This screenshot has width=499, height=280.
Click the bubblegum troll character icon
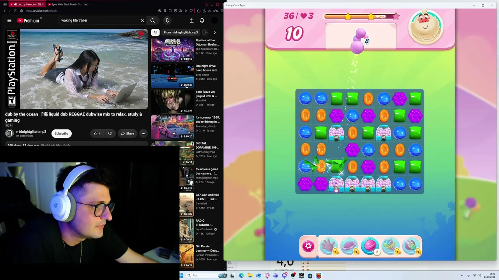(x=426, y=26)
